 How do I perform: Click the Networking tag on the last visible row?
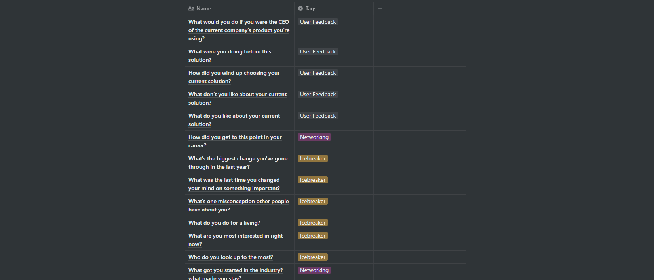pyautogui.click(x=314, y=270)
